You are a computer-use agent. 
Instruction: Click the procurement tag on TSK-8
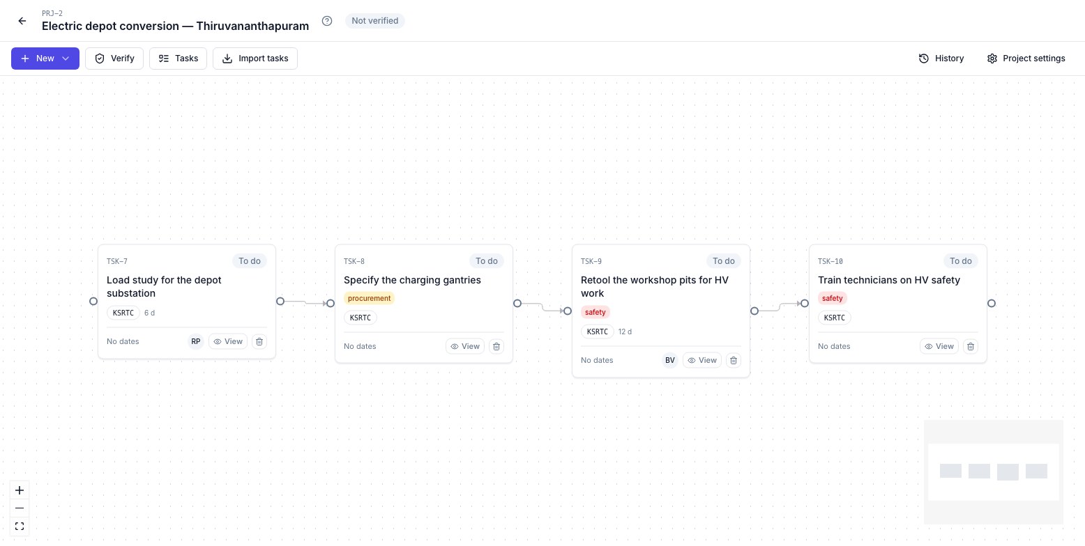point(370,298)
